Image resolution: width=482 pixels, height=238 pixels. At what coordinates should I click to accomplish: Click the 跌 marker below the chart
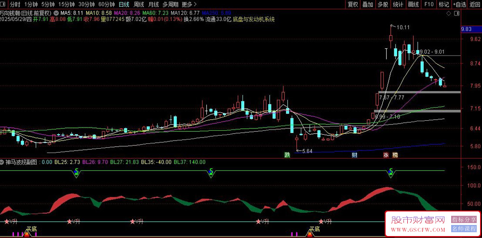287,155
